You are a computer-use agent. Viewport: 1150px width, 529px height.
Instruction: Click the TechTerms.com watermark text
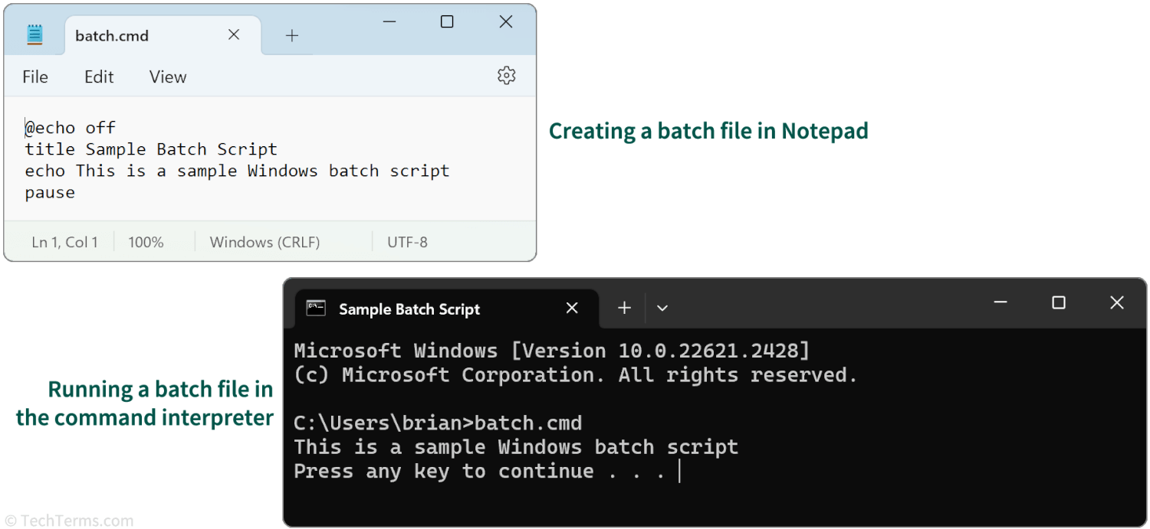click(69, 518)
